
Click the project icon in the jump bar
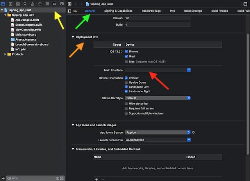[87, 4]
